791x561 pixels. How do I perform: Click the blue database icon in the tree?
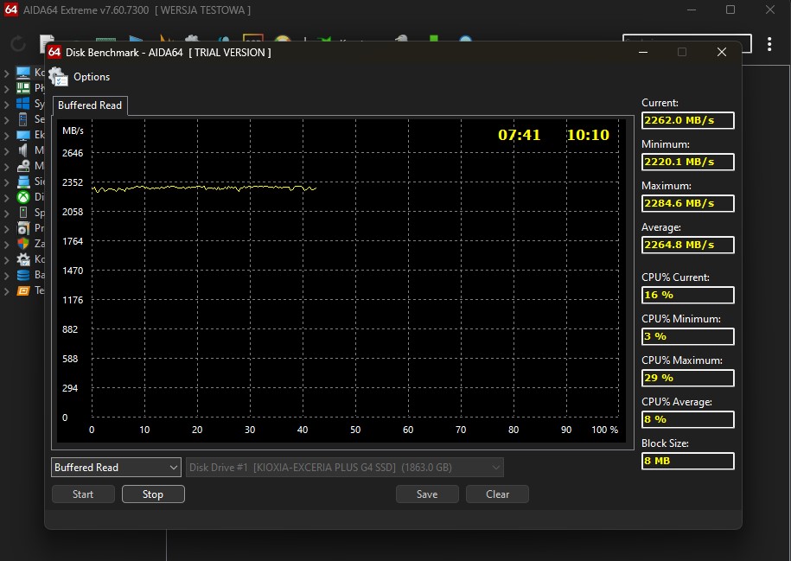(x=23, y=275)
